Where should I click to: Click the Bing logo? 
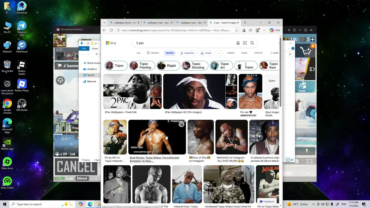pos(111,43)
